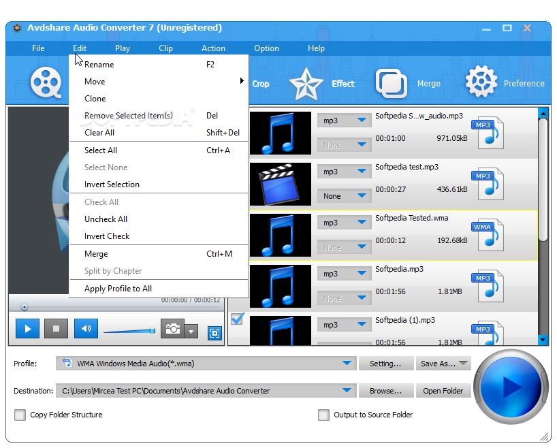This screenshot has height=448, width=557.
Task: Select music note thumbnail of Softpedia S...w_audio.mp3
Action: 281,133
